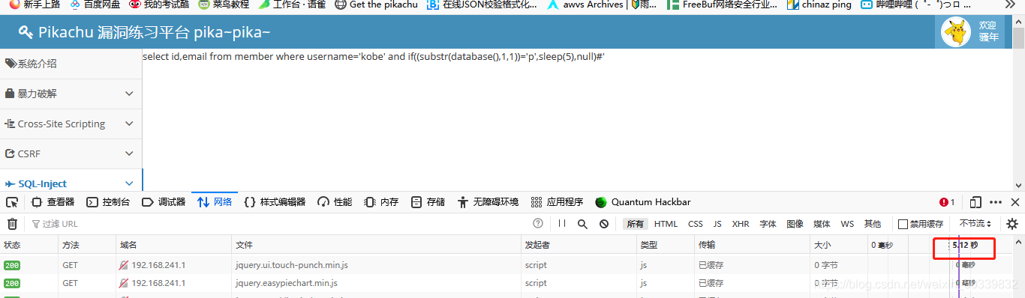Open network settings gear icon
1025x298 pixels.
tap(1012, 224)
